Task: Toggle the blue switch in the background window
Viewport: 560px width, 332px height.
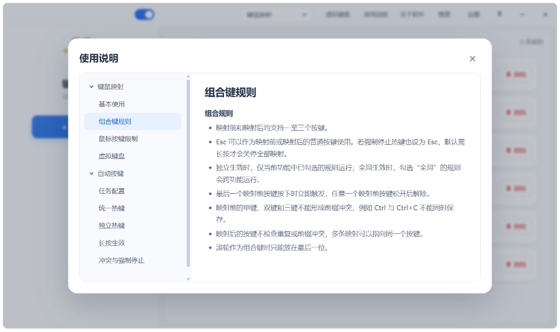Action: pos(144,15)
